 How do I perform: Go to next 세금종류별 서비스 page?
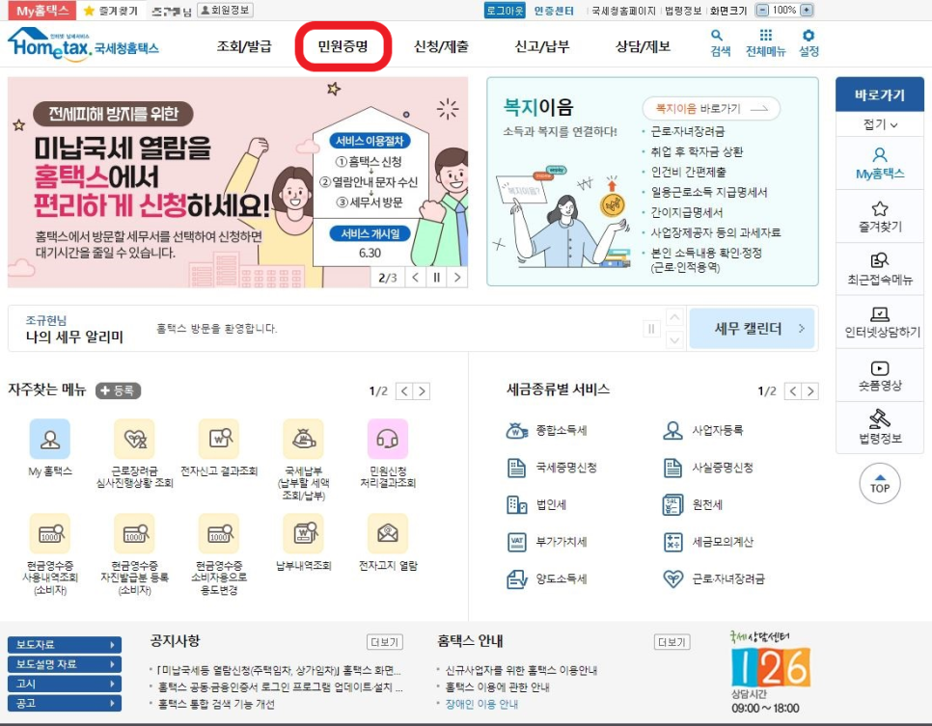coord(810,390)
